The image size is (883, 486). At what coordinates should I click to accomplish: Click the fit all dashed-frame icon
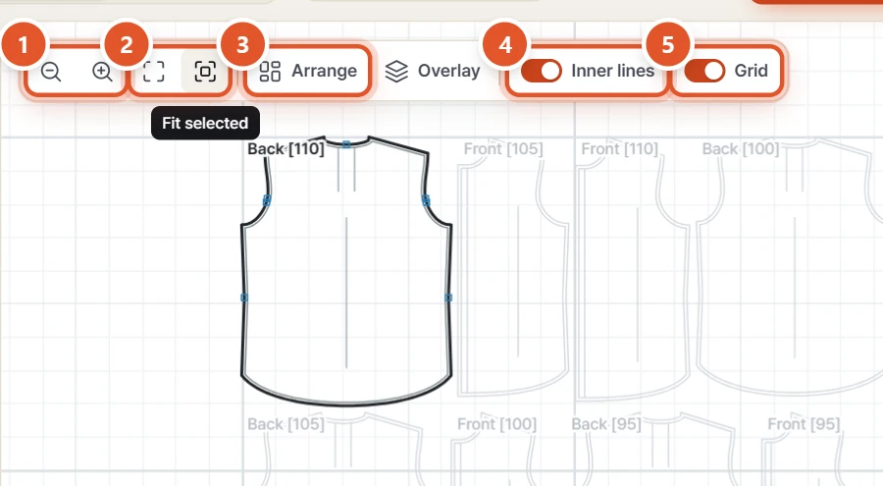click(154, 72)
